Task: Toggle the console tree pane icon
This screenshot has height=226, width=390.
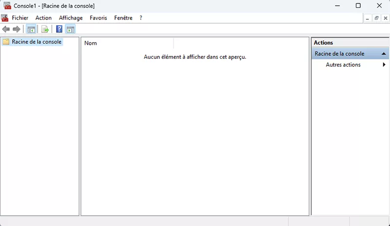Action: coord(31,29)
